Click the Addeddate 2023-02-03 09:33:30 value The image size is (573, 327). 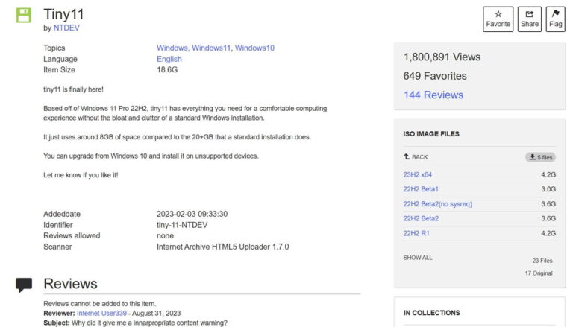[x=192, y=214]
